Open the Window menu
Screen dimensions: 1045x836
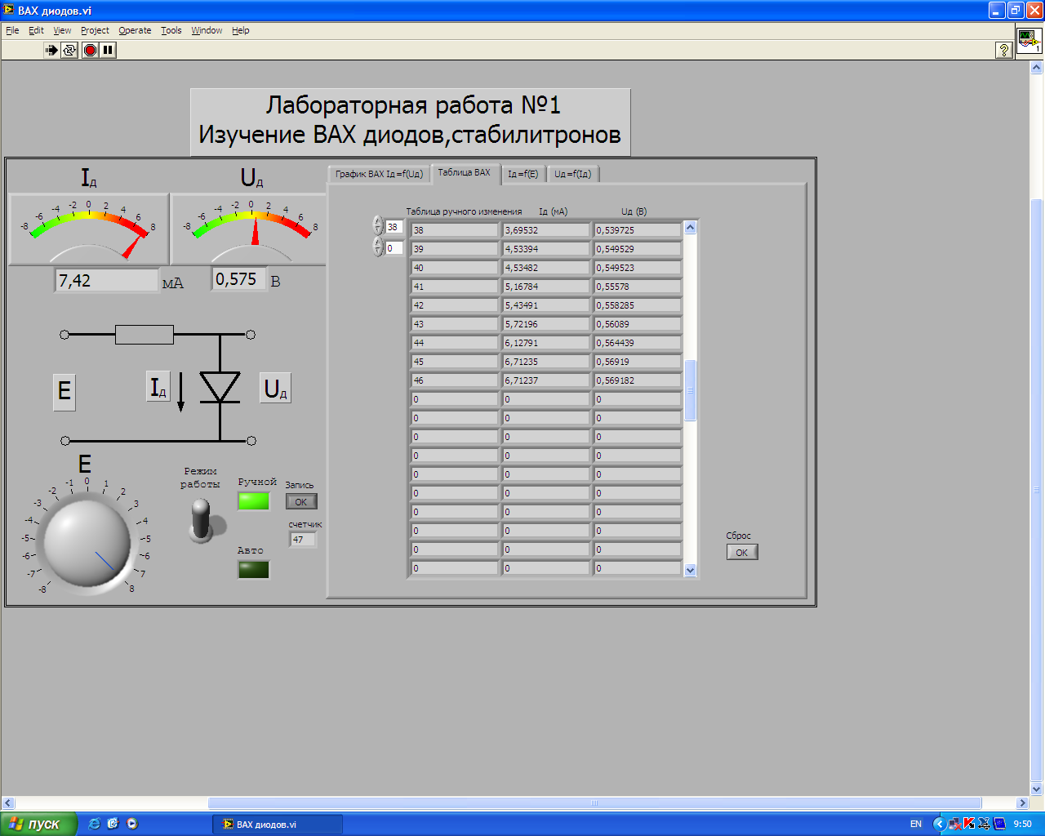[x=207, y=30]
